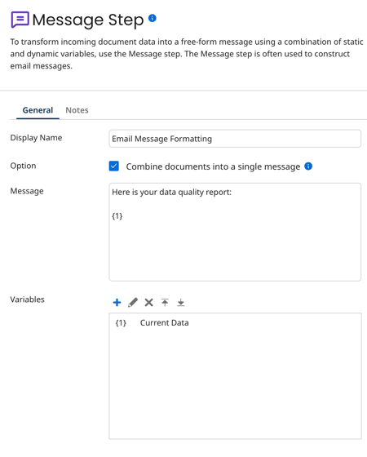This screenshot has width=367, height=457.
Task: Click inside the Message text area
Action: (235, 232)
